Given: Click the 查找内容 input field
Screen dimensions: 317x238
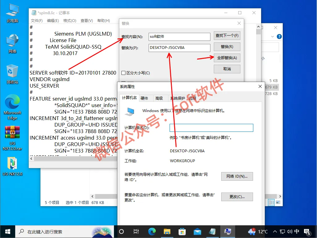Looking at the screenshot, I should pos(179,37).
